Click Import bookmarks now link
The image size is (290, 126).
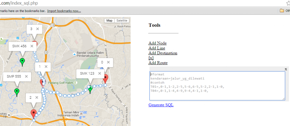tap(64, 11)
